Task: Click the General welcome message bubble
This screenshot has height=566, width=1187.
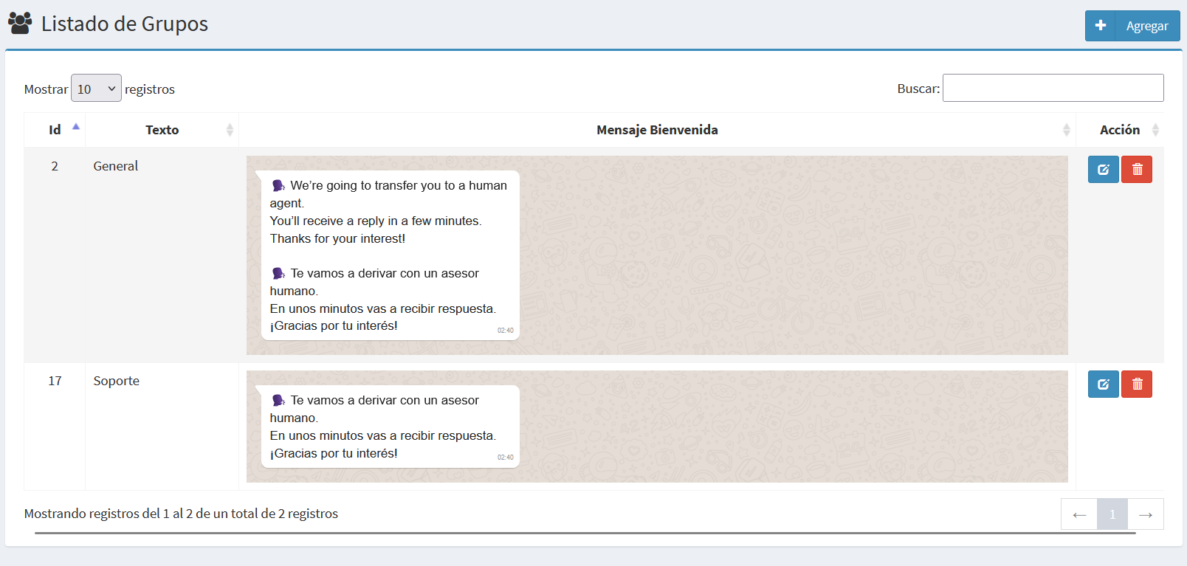Action: tap(390, 255)
